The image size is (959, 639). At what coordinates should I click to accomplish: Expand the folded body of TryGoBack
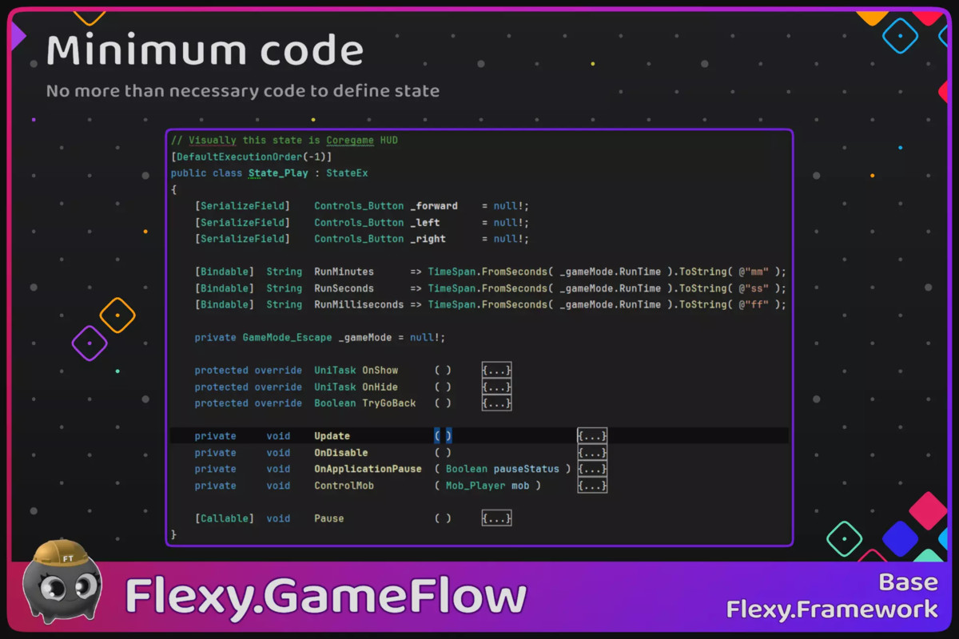coord(496,403)
